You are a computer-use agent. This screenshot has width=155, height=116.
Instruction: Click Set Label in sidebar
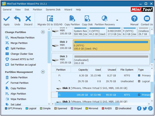pos(13,104)
